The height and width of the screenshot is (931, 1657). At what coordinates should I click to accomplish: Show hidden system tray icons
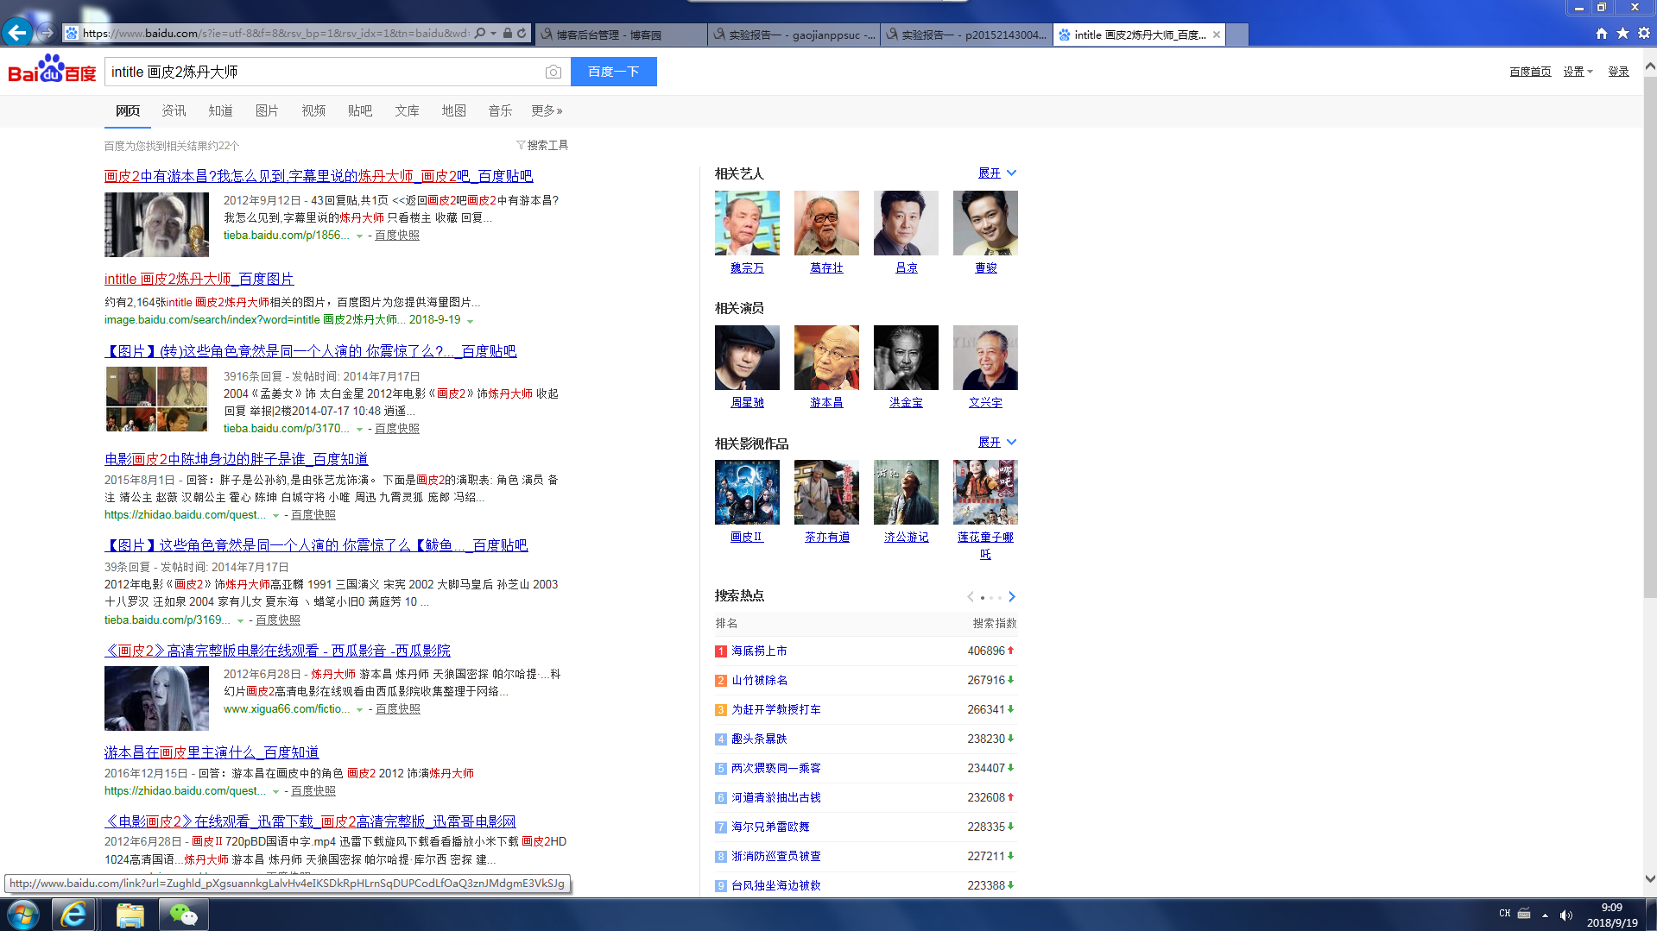pyautogui.click(x=1545, y=915)
